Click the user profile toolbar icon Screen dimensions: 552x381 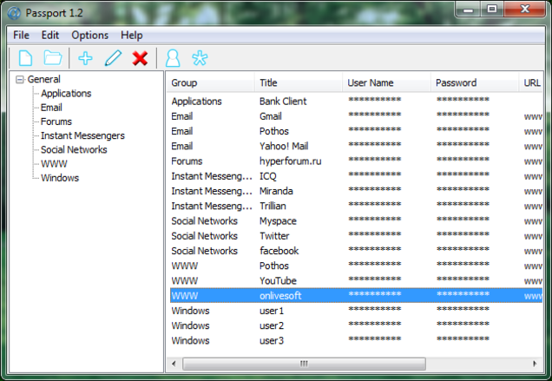click(173, 58)
